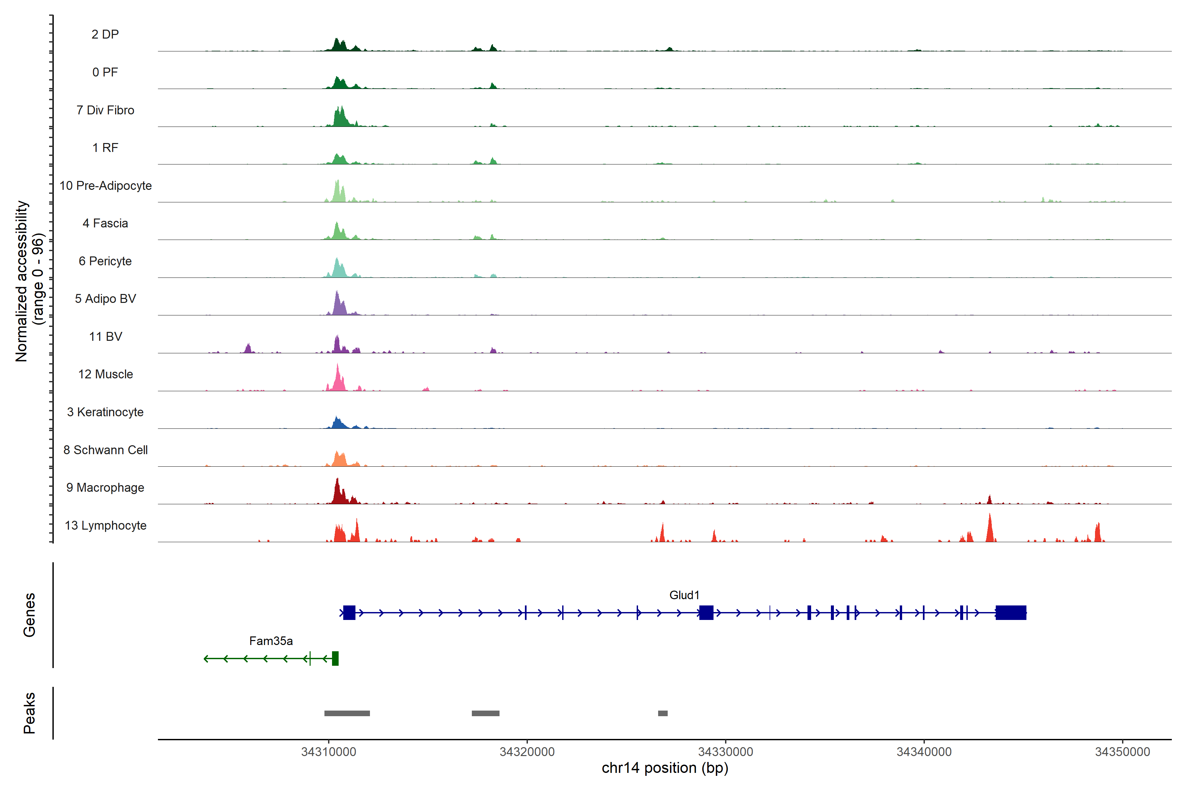
Task: Click the middle gray peak bar
Action: (x=485, y=713)
